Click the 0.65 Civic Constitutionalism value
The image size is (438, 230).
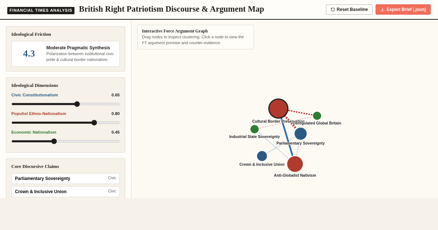pos(115,95)
